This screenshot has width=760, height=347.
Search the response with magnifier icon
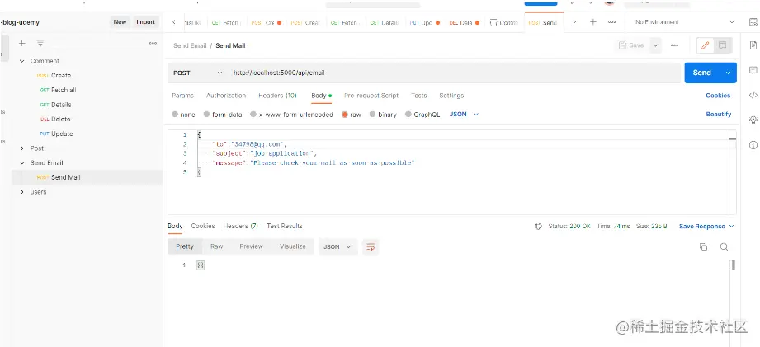tap(724, 246)
